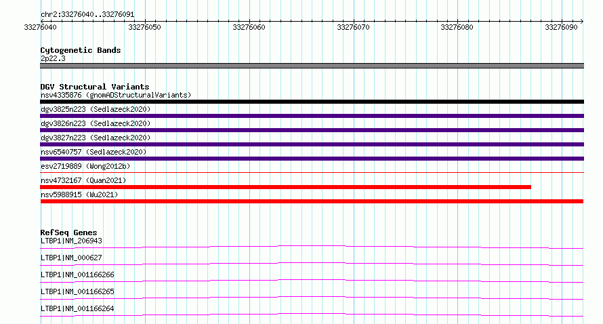Click LTBP1|NM_001166266 transcript label
603x324 pixels.
[77, 275]
